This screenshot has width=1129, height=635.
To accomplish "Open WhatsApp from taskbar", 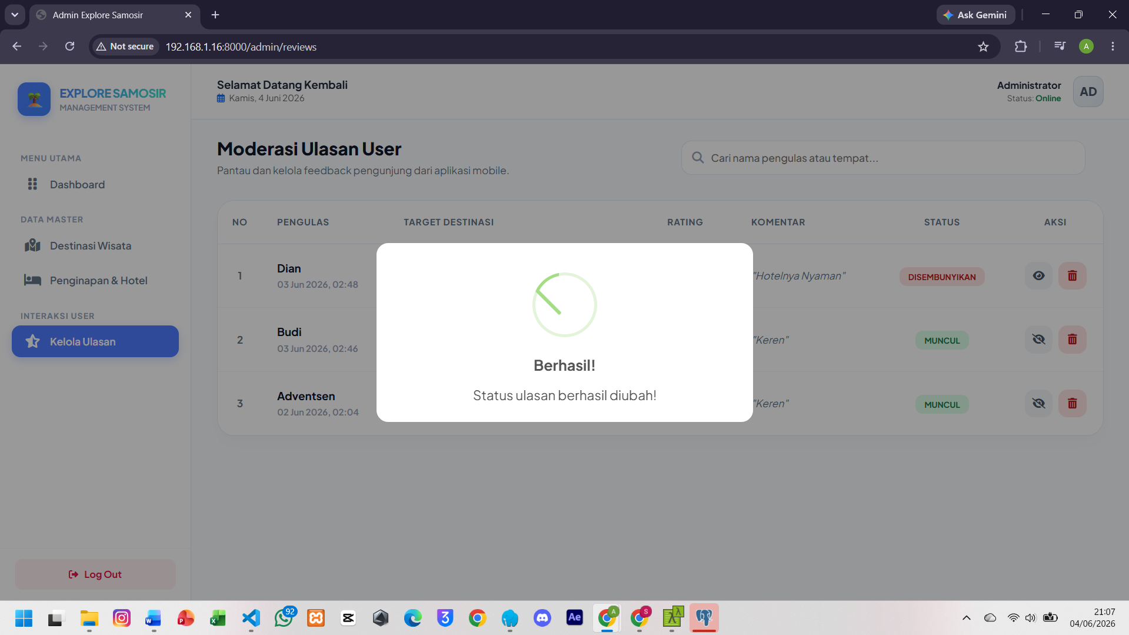I will point(284,618).
